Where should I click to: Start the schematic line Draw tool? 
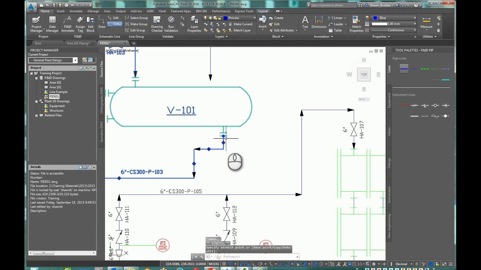[102, 22]
